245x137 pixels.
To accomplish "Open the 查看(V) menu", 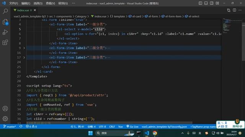I will tap(50, 3).
